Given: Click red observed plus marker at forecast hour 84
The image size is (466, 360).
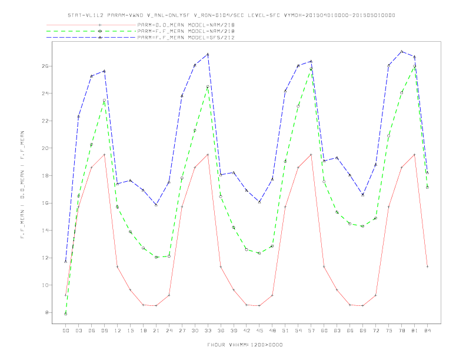Looking at the screenshot, I should coord(427,266).
